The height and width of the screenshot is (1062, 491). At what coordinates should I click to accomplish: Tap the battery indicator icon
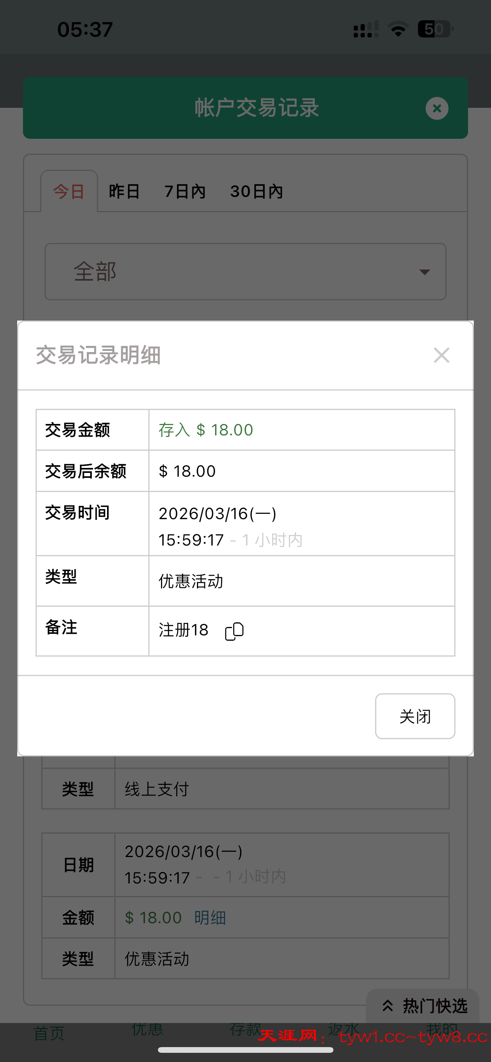(x=434, y=29)
